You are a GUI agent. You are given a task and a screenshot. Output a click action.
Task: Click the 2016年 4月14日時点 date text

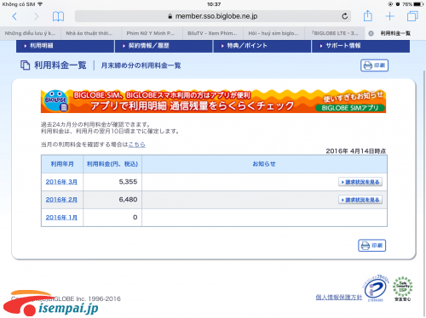pyautogui.click(x=356, y=151)
